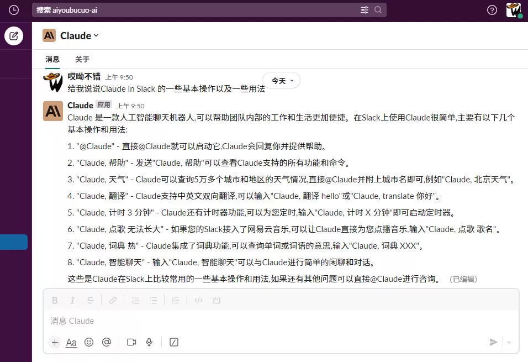Click the 应用 app badge
The width and height of the screenshot is (528, 362).
104,105
